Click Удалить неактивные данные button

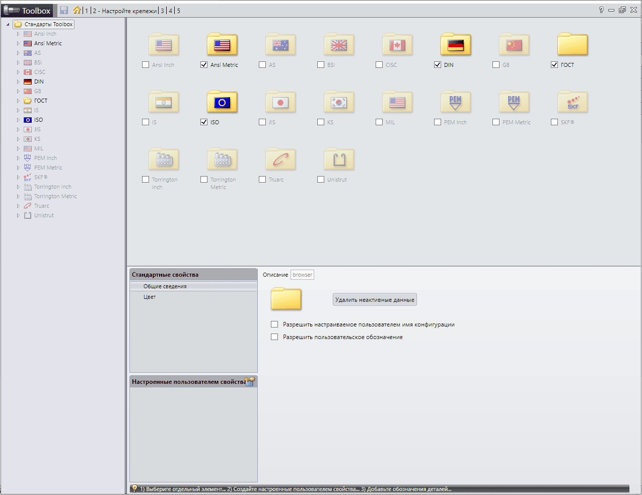(x=375, y=300)
